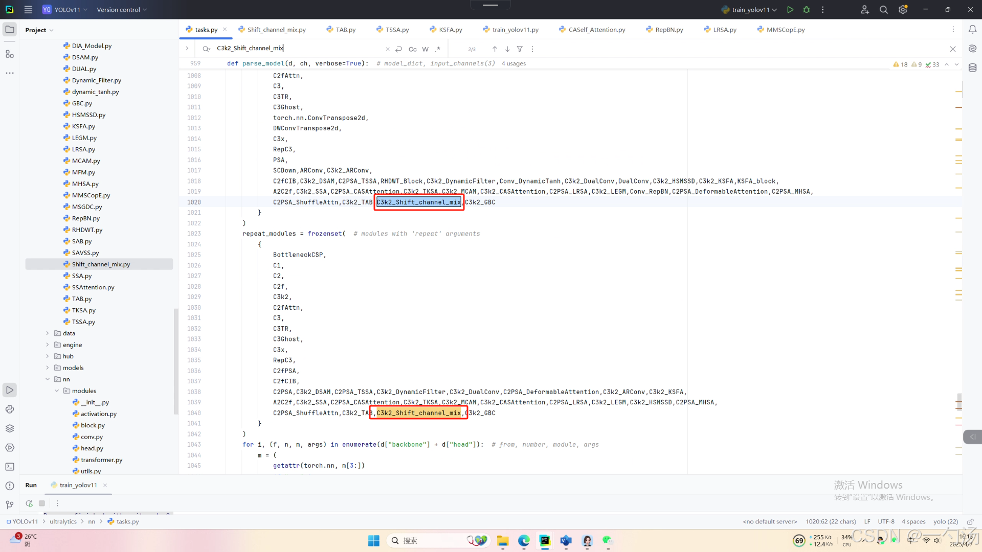Image resolution: width=982 pixels, height=552 pixels.
Task: Open IDE settings gear icon
Action: pos(903,10)
